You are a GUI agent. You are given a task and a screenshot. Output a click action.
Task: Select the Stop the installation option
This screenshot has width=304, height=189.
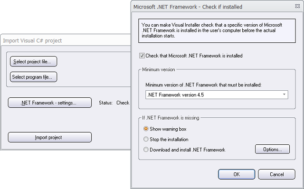[x=146, y=139]
